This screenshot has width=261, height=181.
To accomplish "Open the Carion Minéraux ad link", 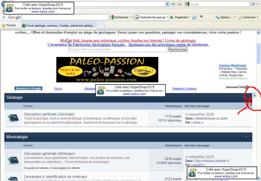I will pyautogui.click(x=232, y=65).
